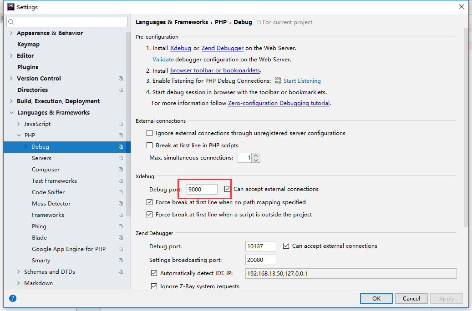Viewport: 472px width, 311px height.
Task: Collapse the Languages & Frameworks tree node
Action: pos(11,113)
